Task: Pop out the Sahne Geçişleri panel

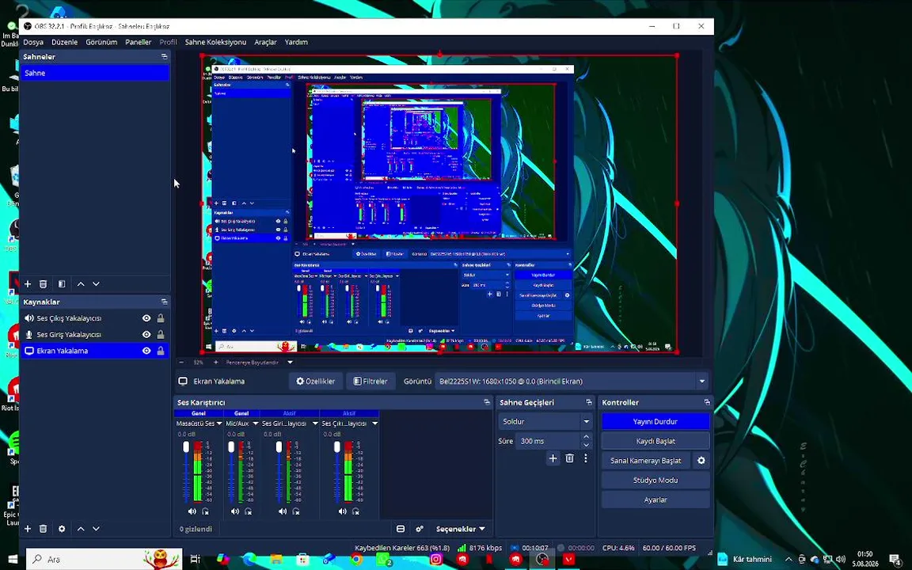Action: [x=589, y=402]
